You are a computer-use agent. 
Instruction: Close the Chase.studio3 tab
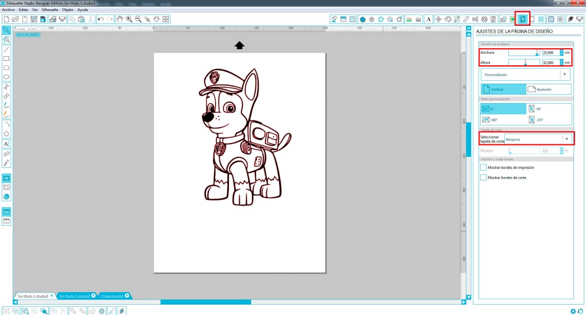click(x=127, y=296)
